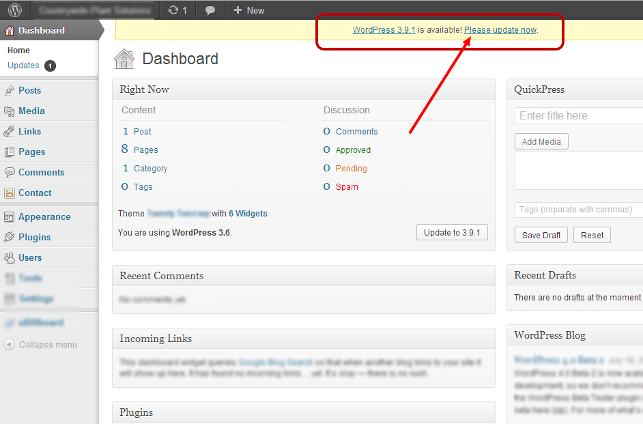Open the Posts menu

[29, 90]
